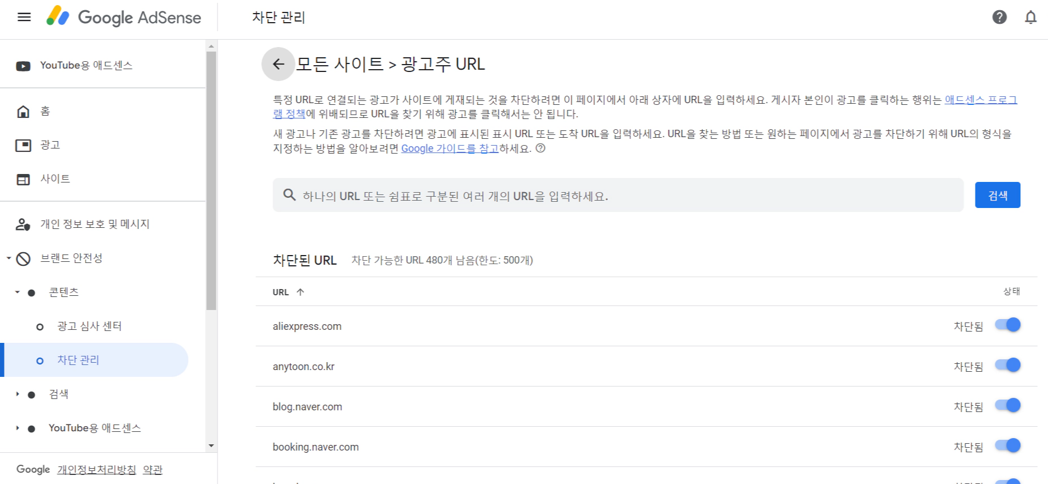The image size is (1048, 484).
Task: Toggle the anytoon.co.kr block switch
Action: 1008,365
